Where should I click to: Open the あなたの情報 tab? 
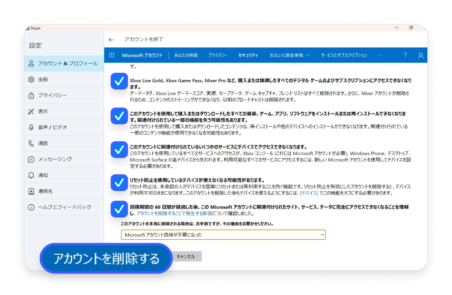click(x=186, y=55)
